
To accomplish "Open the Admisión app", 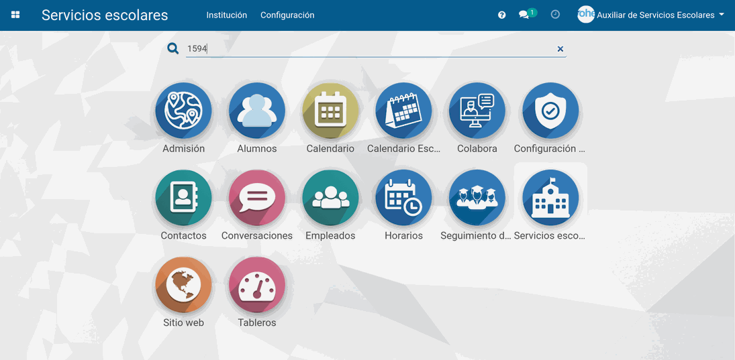I will point(183,111).
